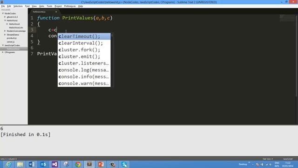Click the Tab Size status bar setting
The image size is (298, 168).
coord(268,159)
